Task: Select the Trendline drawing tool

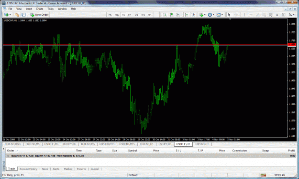Action: click(257, 15)
